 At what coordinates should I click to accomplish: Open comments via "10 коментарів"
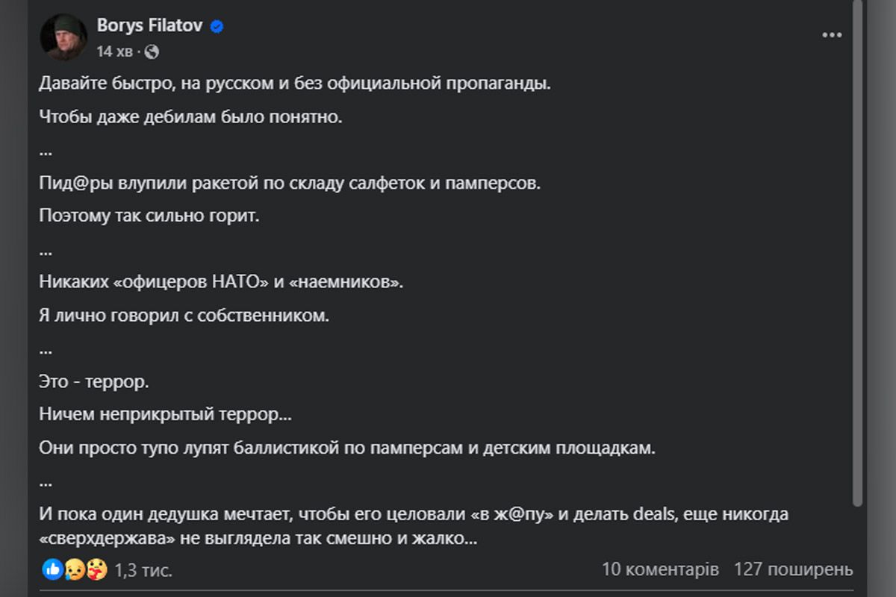(x=660, y=568)
